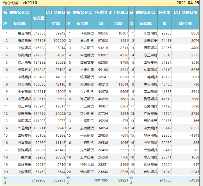The image size is (203, 186).
Task: Select 海证期货 in the long ranking
Action: (87, 99)
